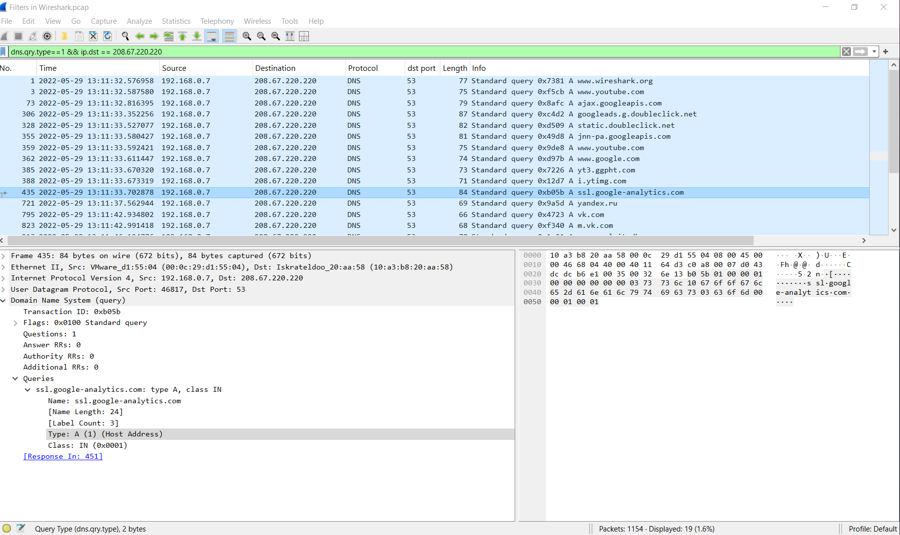Collapse the Queries tree node

tap(15, 378)
